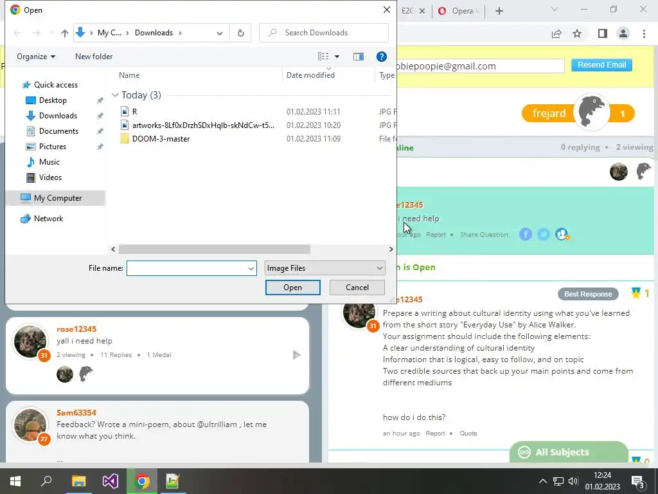The width and height of the screenshot is (658, 494).
Task: Select the file named R
Action: click(x=134, y=112)
